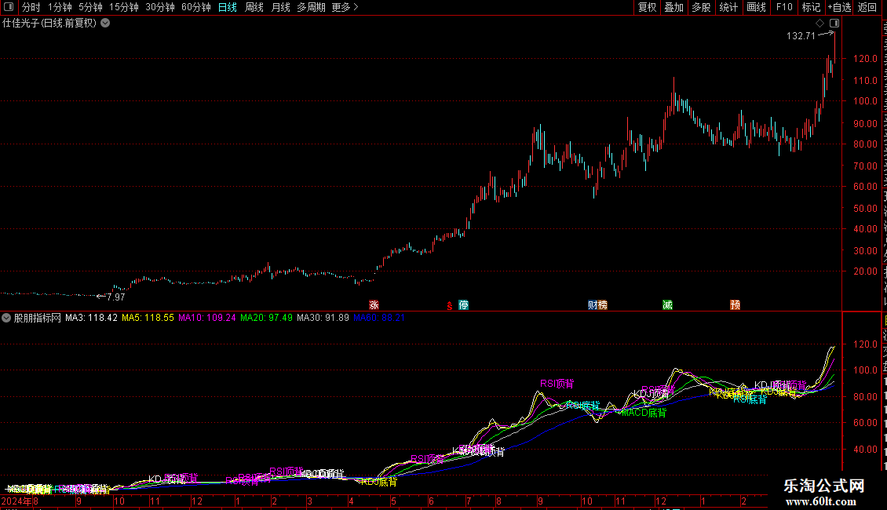Click the 仕佳光子(日线.前复权) title
The width and height of the screenshot is (887, 510).
[49, 24]
